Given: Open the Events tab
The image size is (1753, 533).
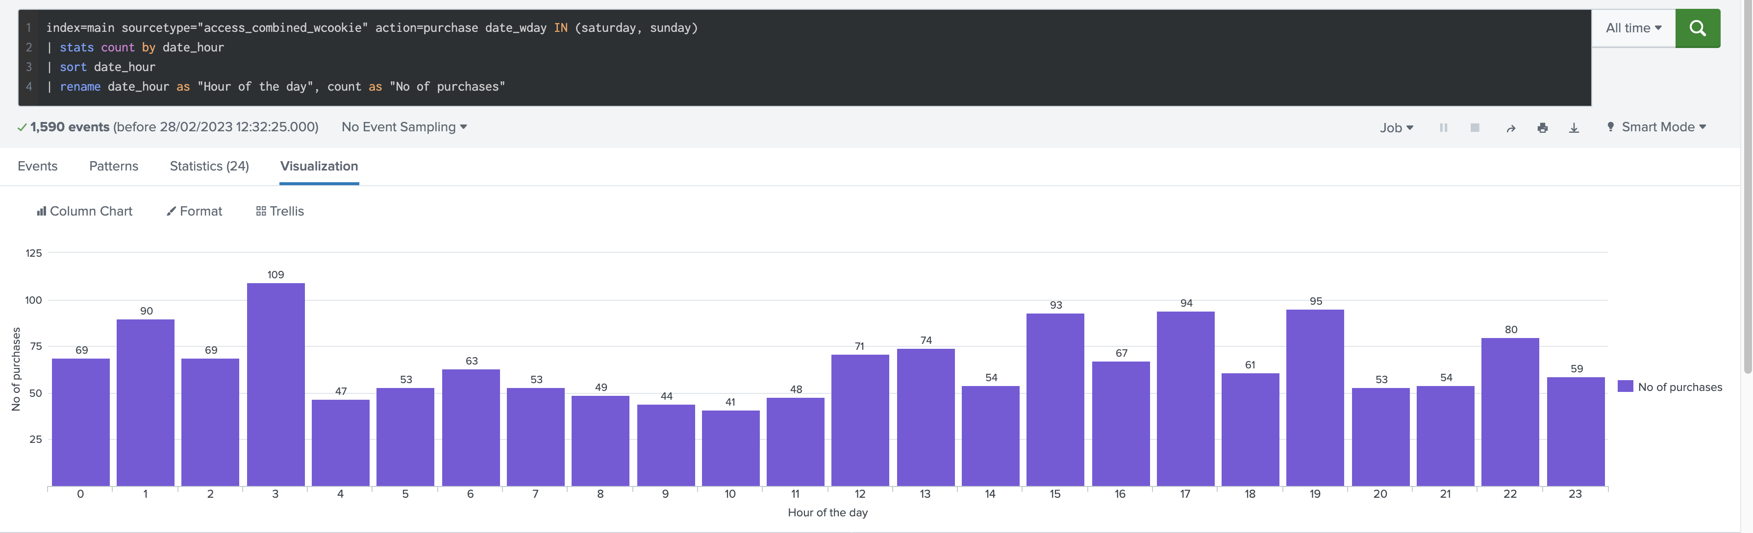Looking at the screenshot, I should (37, 166).
